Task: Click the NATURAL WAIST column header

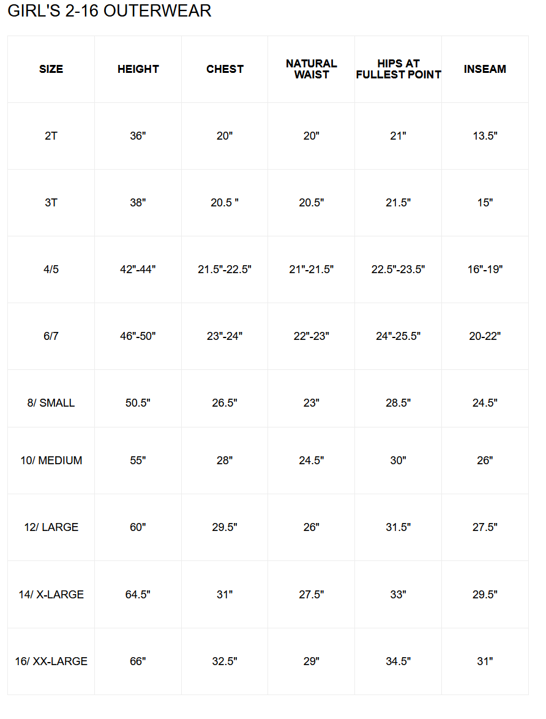Action: point(312,69)
